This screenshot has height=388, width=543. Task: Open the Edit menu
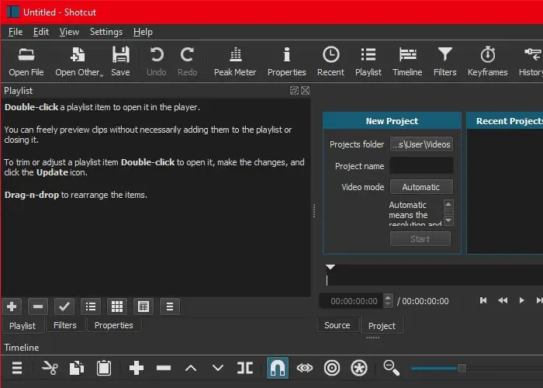pos(41,32)
